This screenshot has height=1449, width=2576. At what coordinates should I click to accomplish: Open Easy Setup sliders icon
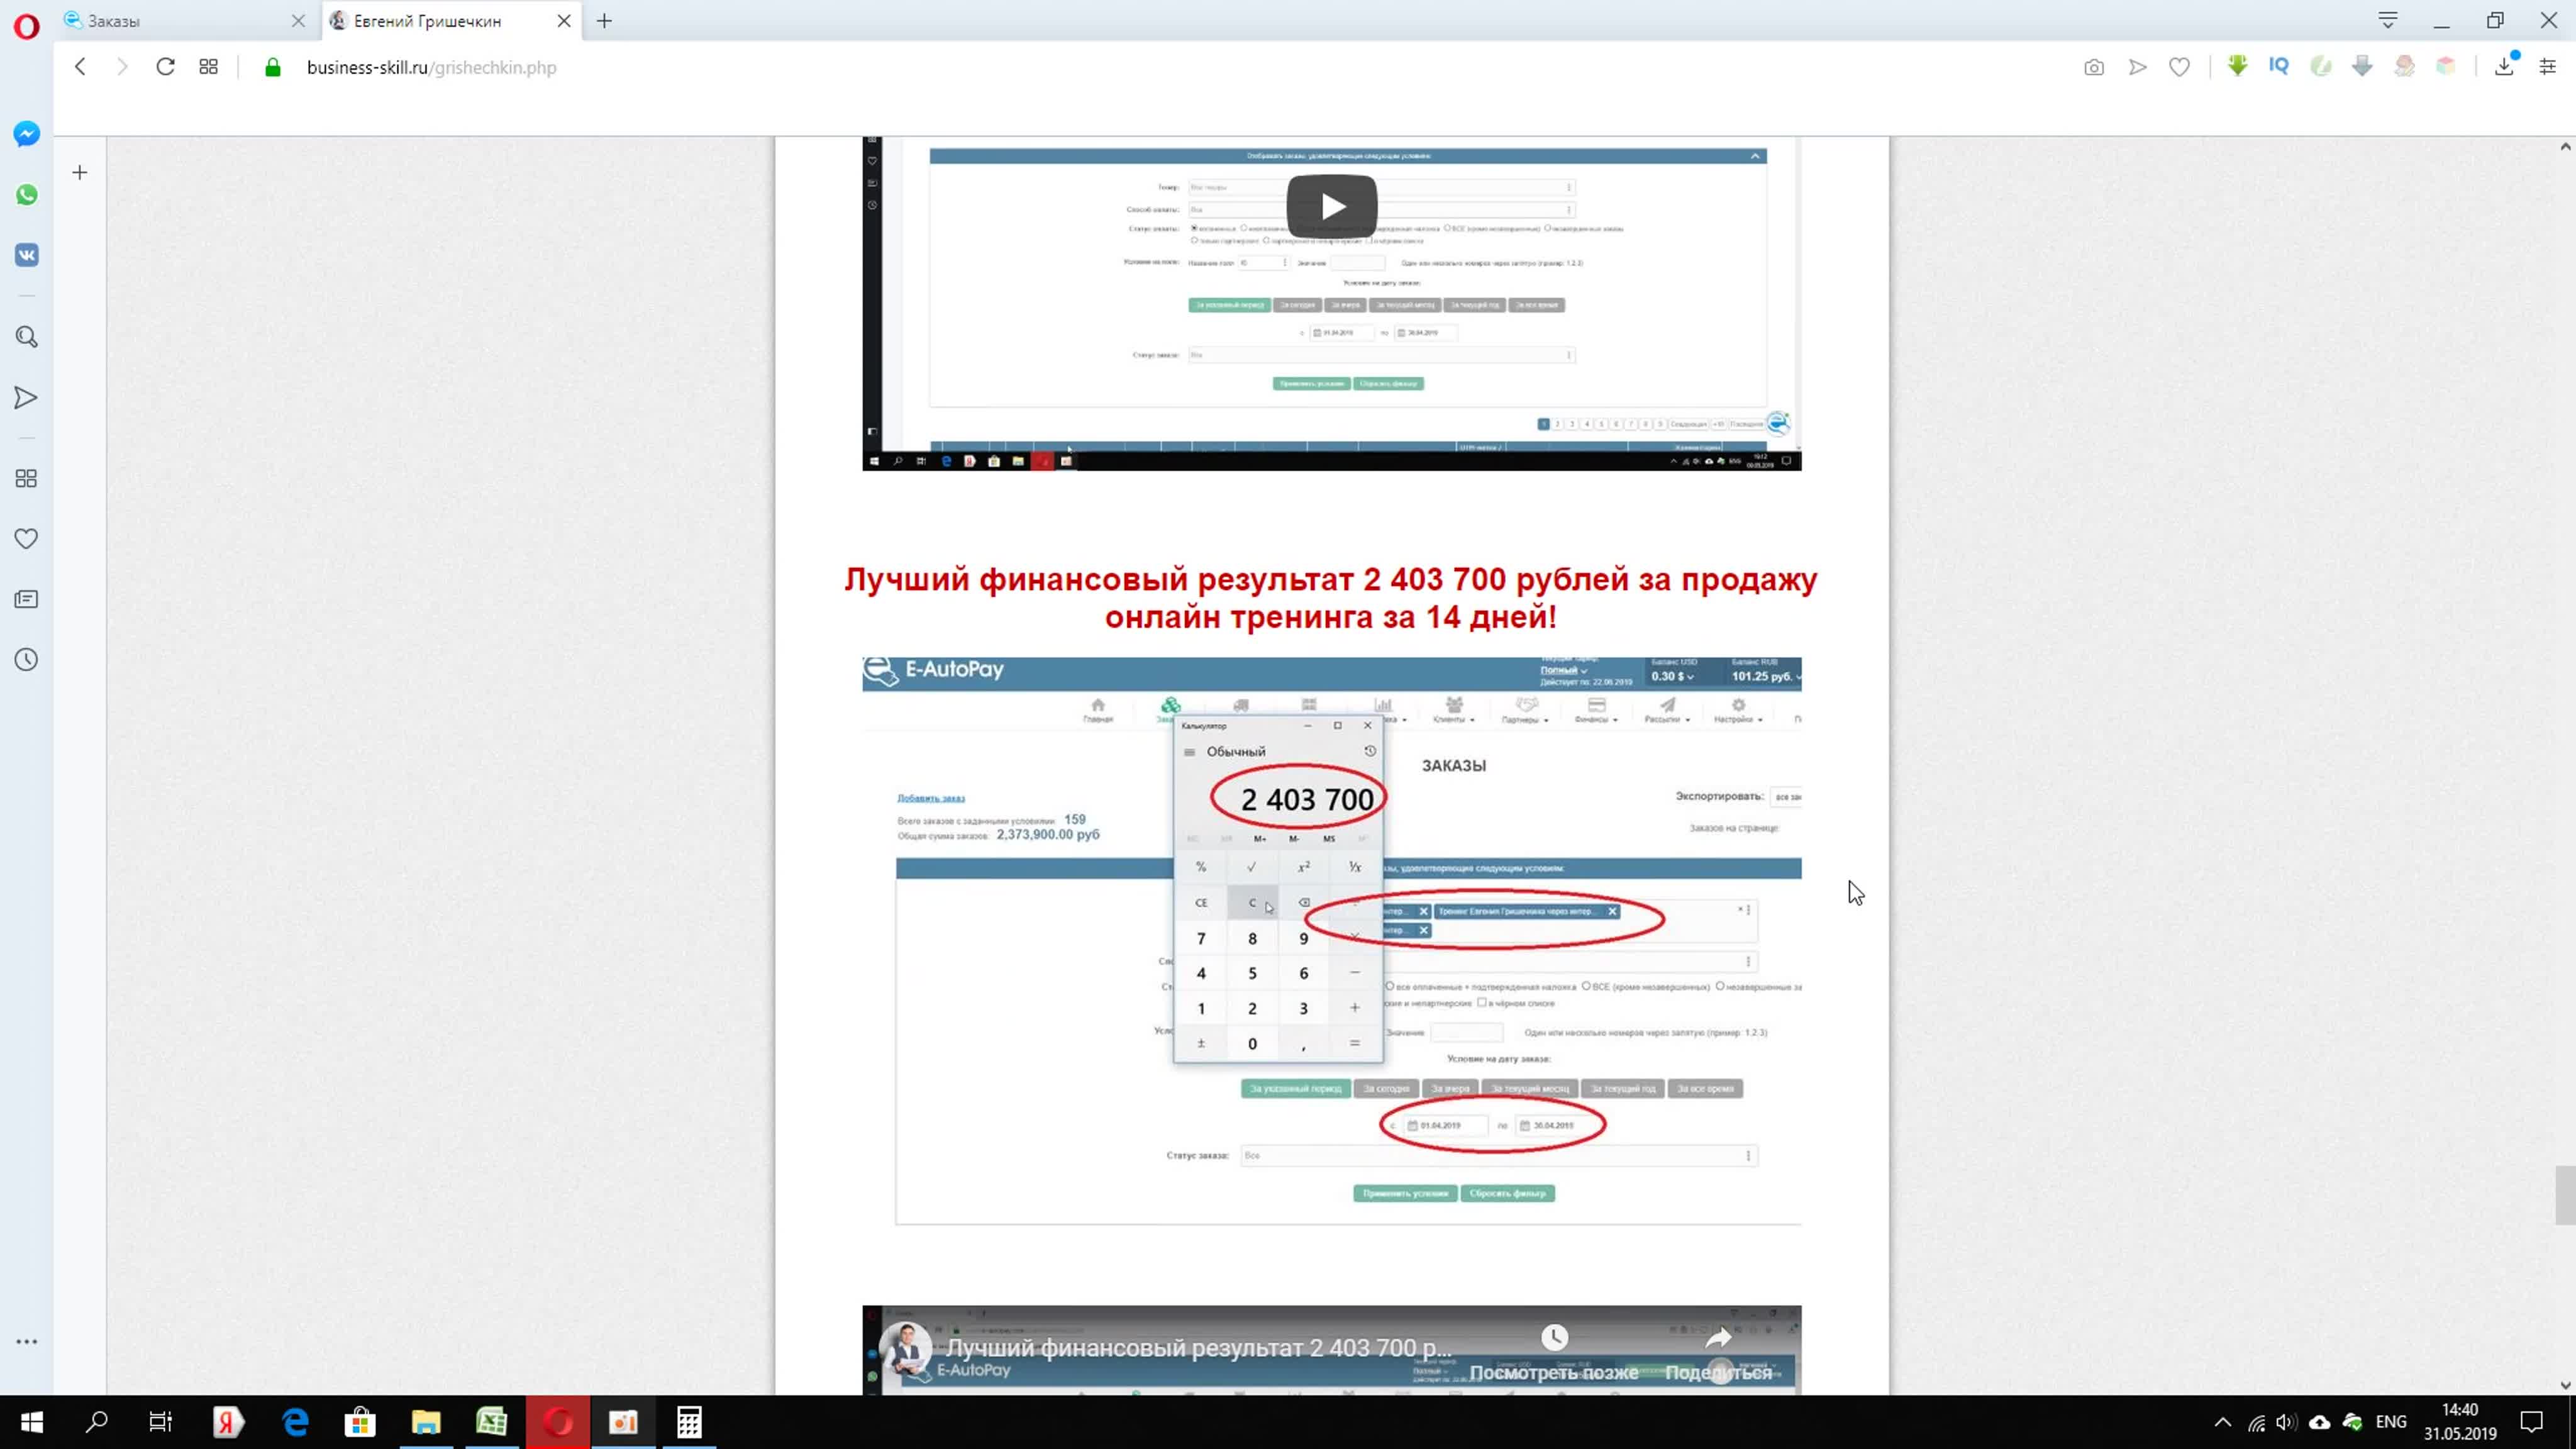(2547, 67)
